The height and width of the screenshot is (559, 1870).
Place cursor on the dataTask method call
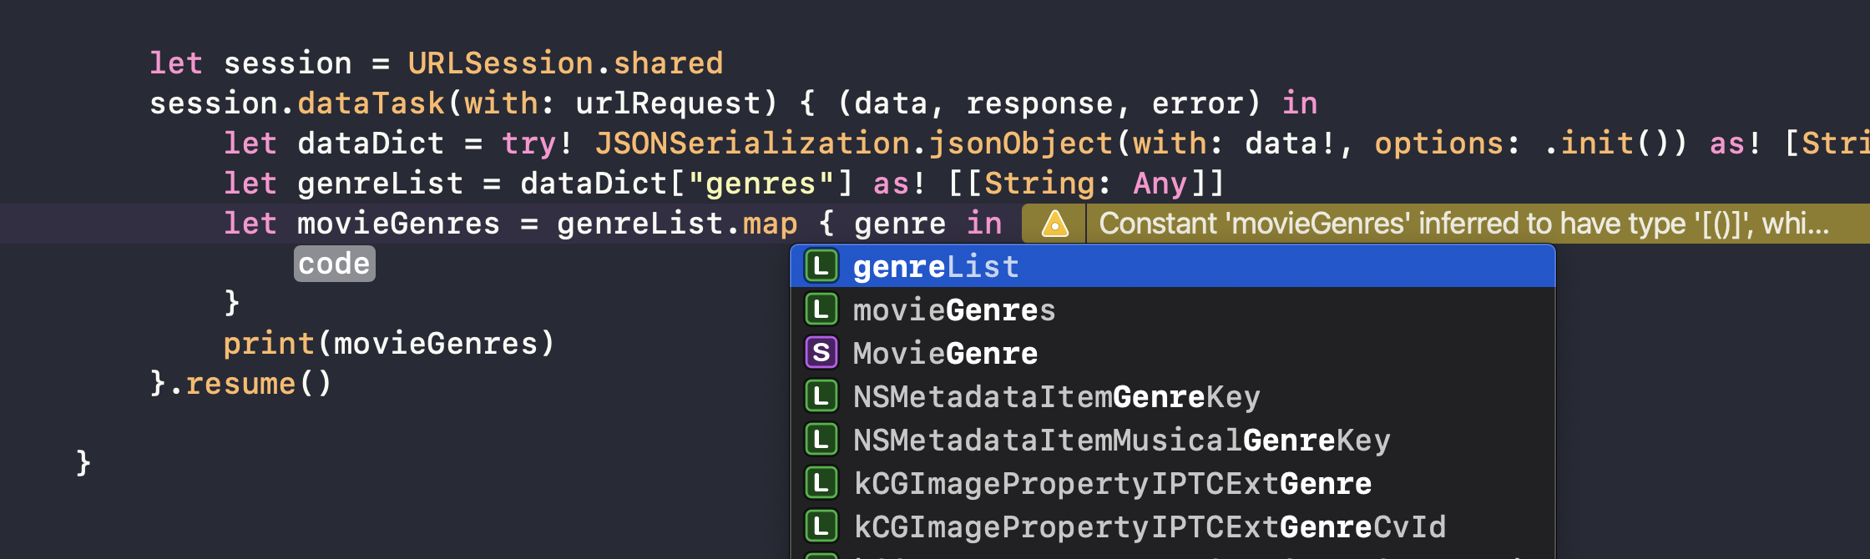(x=371, y=103)
